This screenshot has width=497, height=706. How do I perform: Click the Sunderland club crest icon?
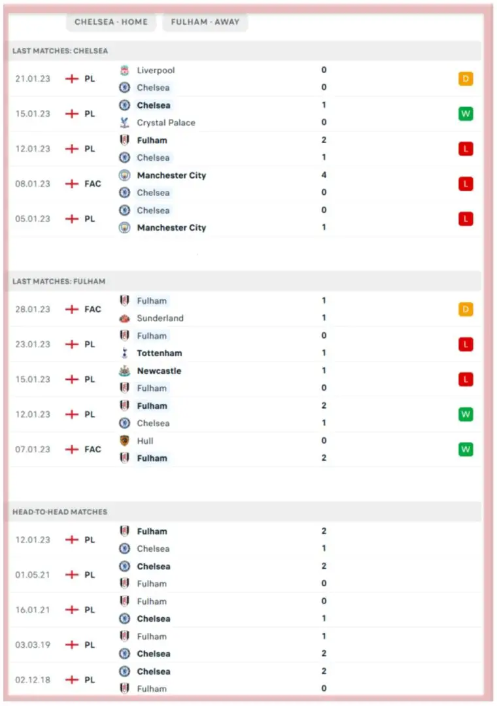point(124,318)
